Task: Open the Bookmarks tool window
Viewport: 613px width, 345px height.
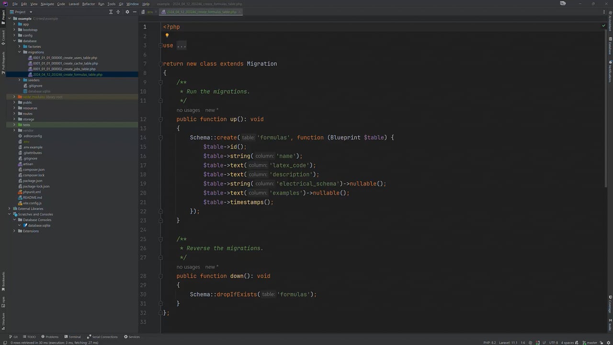Action: 3,281
